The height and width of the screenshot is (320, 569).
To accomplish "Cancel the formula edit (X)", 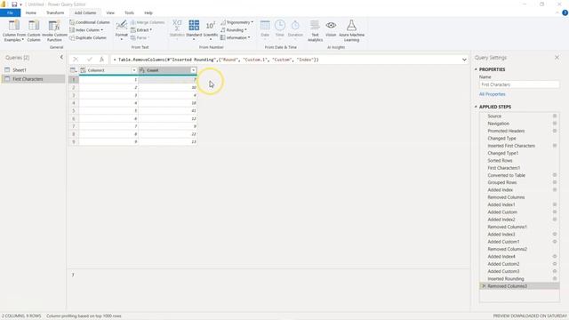I will (x=76, y=60).
